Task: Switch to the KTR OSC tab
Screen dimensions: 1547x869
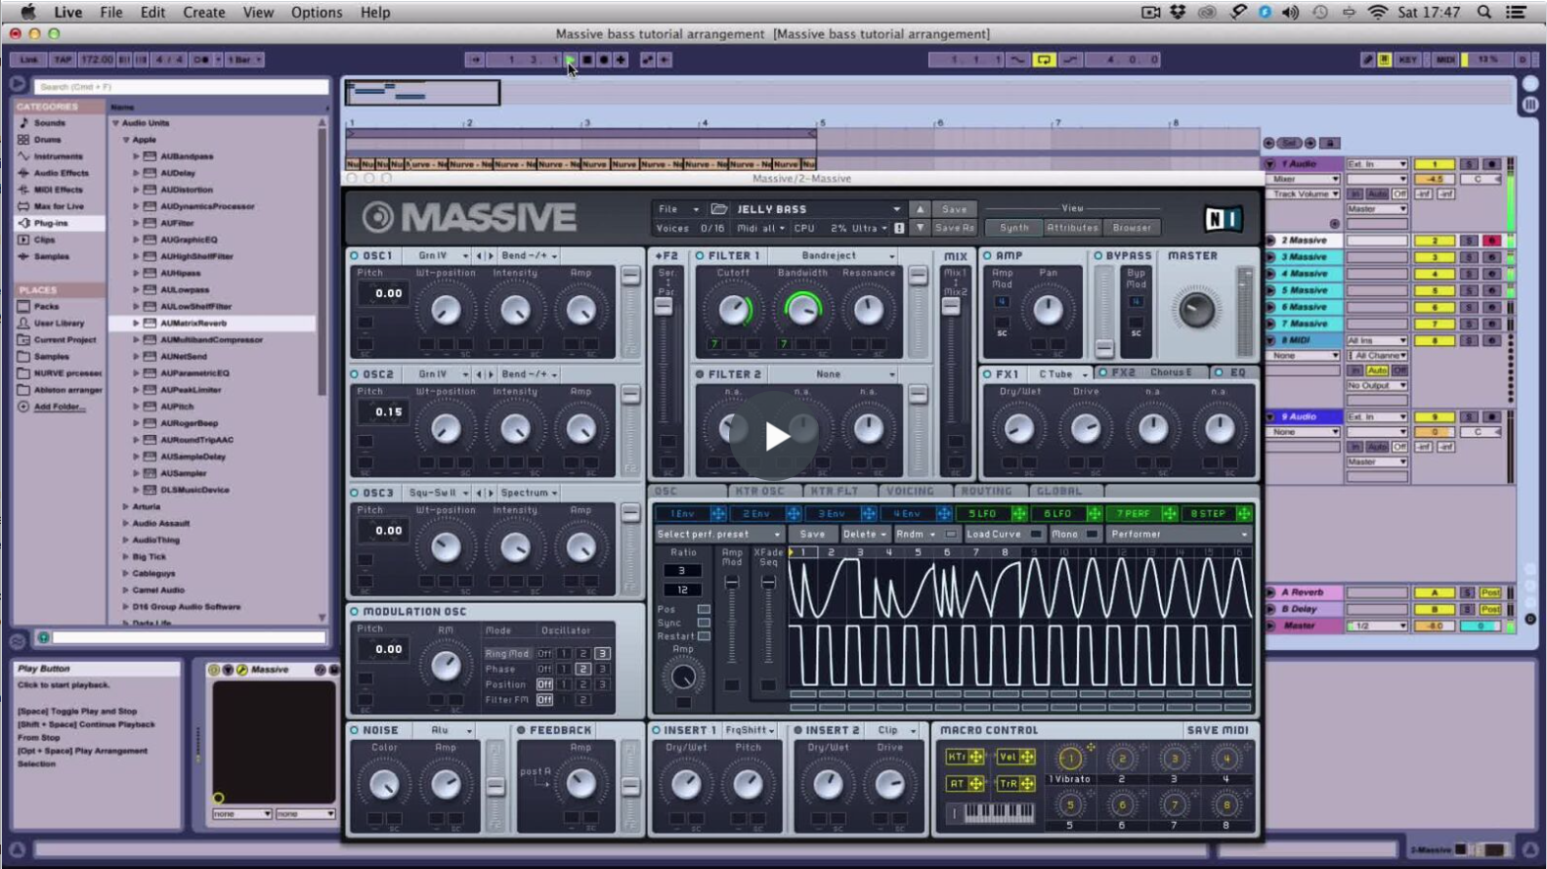Action: (759, 491)
